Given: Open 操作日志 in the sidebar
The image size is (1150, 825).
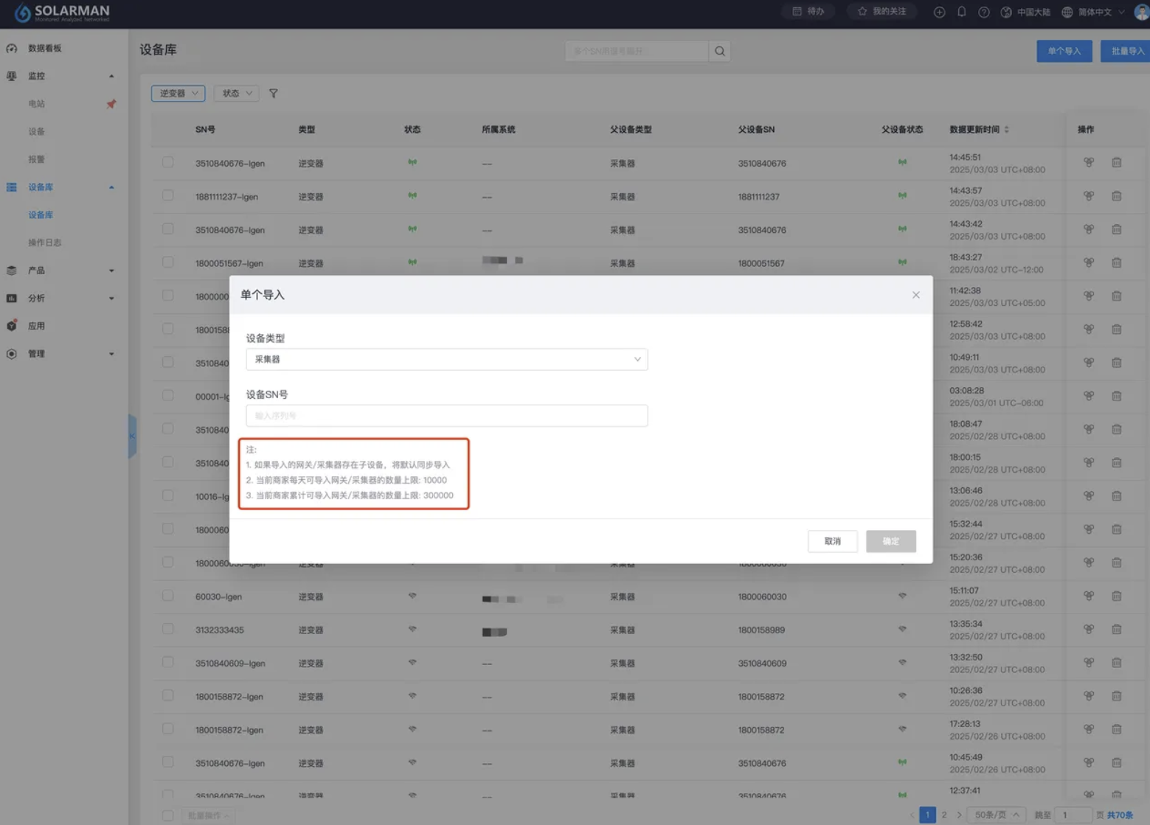Looking at the screenshot, I should point(45,243).
